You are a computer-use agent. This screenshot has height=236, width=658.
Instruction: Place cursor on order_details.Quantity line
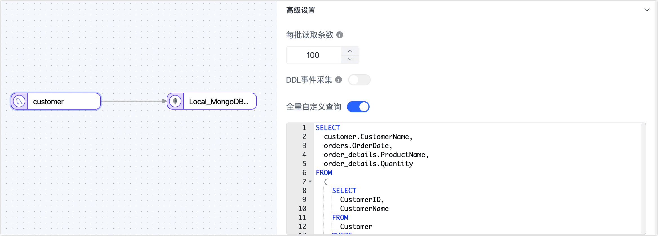click(x=368, y=164)
